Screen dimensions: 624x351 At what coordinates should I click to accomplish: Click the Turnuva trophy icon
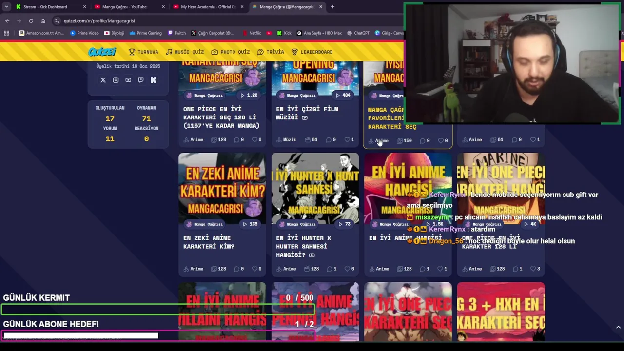click(x=132, y=52)
